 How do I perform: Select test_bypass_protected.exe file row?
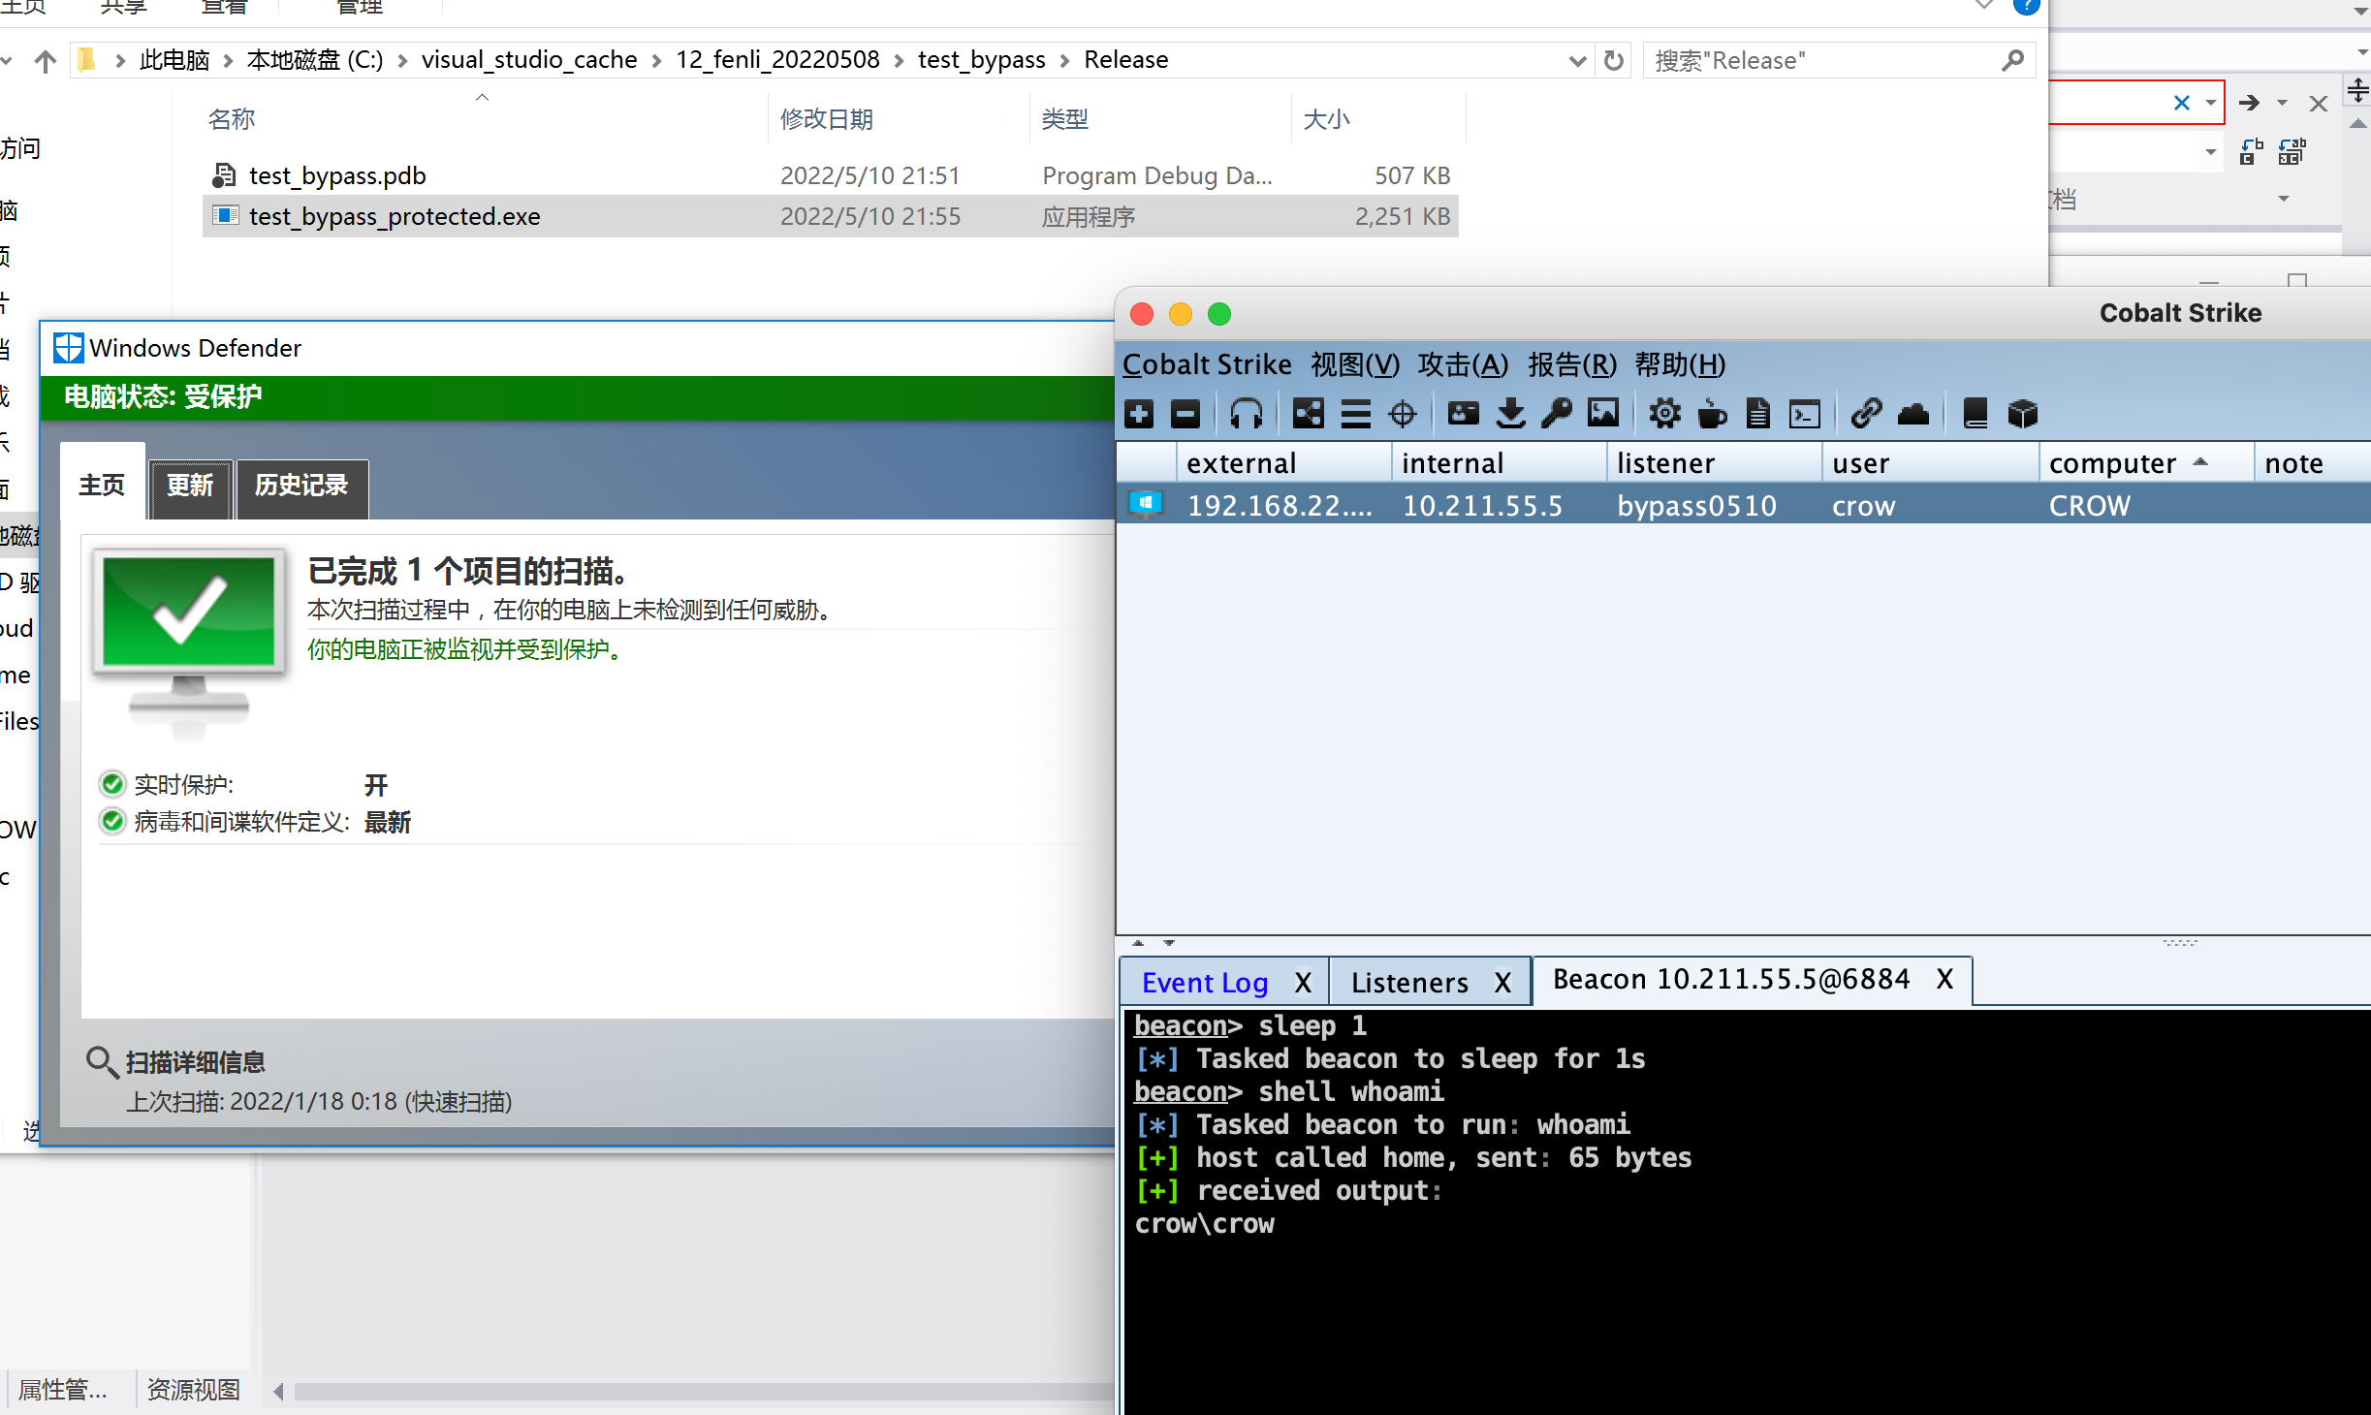pyautogui.click(x=830, y=216)
